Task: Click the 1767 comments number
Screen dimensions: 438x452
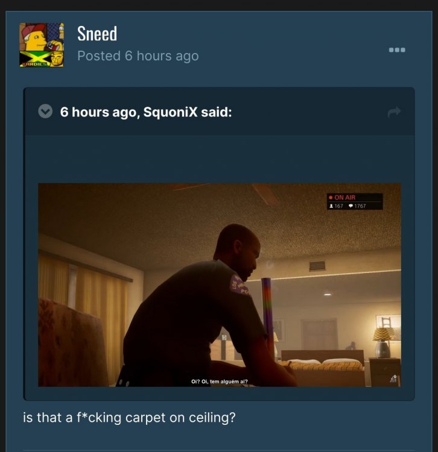Action: click(360, 206)
